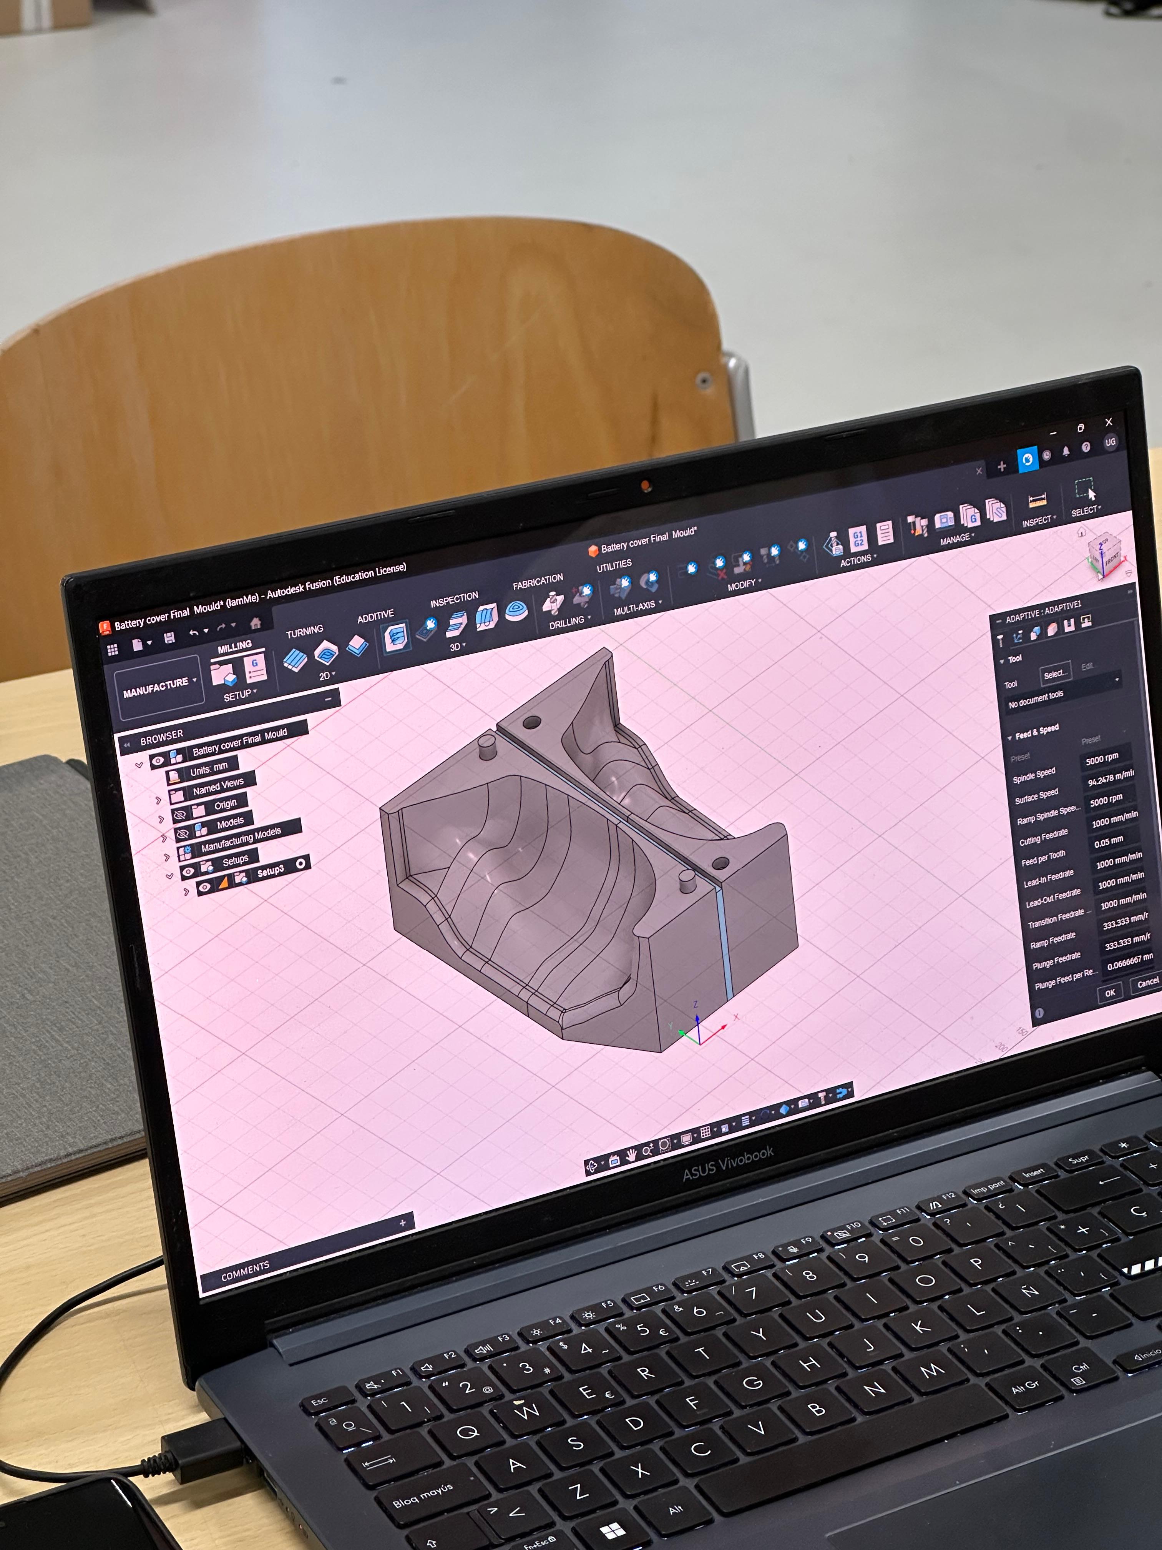Click the Drill tool icon
The width and height of the screenshot is (1162, 1550).
tap(553, 603)
